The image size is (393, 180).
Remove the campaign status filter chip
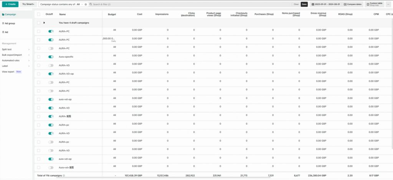(x=86, y=4)
